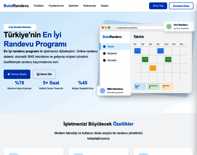This screenshot has height=155, width=197.
Task: Go to Fiyatlandırma in the top navigation
Action: click(x=56, y=6)
